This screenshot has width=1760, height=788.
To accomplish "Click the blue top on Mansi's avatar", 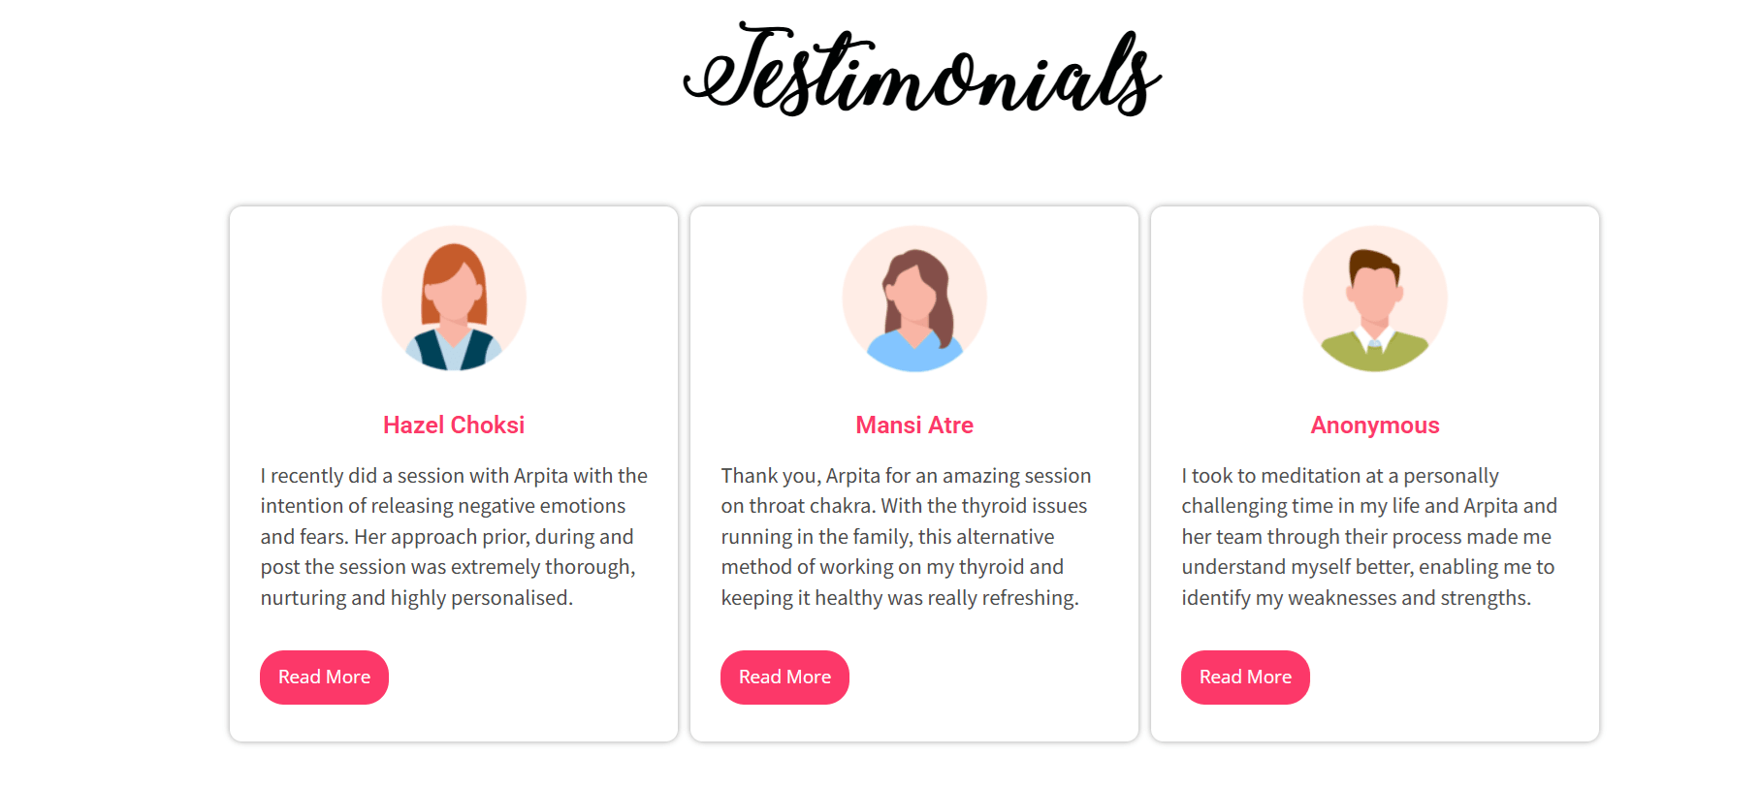I will pos(914,353).
